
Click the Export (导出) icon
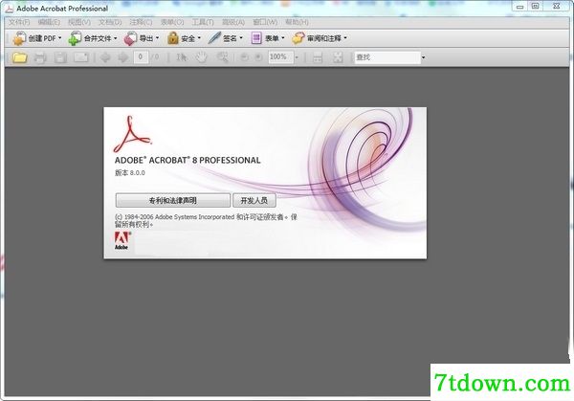coord(130,38)
